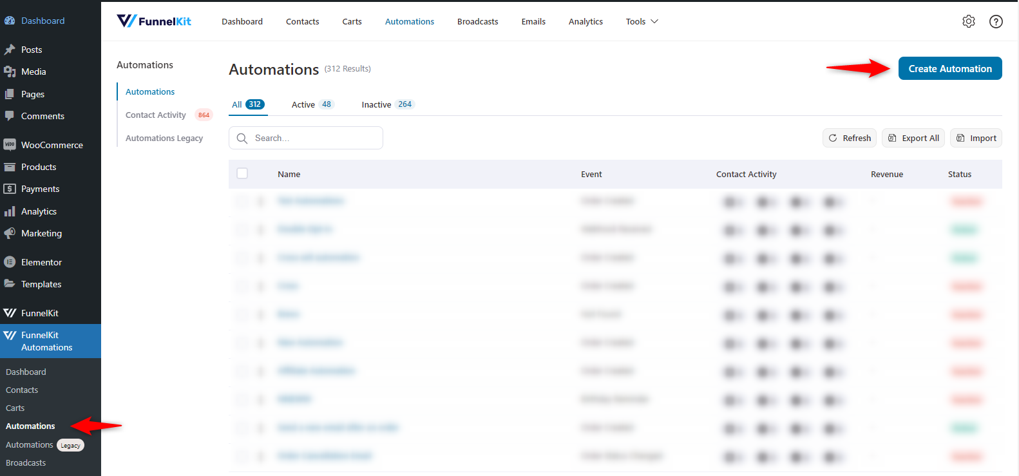Click the Posts pin icon
The width and height of the screenshot is (1019, 476).
[10, 50]
